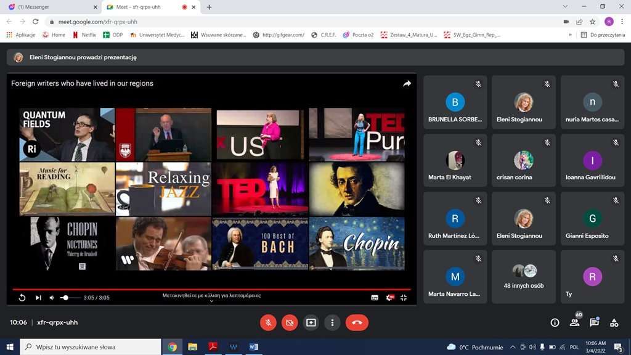Select the Ioanna Gavriilidou participant tile
Screen dimensions: 631x355
click(592, 160)
